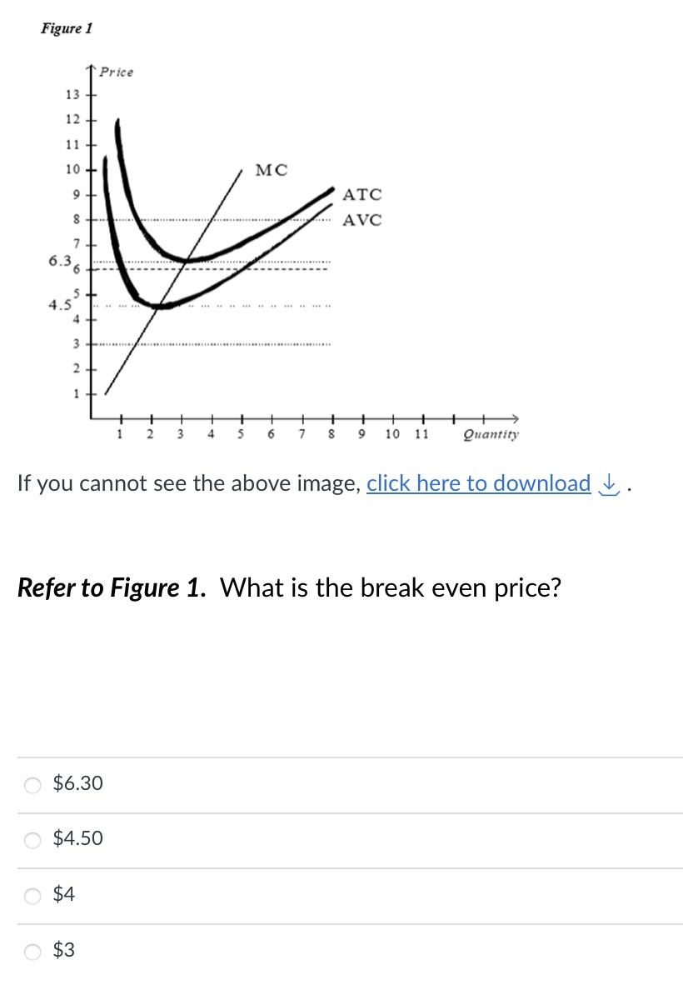The height and width of the screenshot is (995, 683).
Task: Select the $4 answer option
Action: pyautogui.click(x=31, y=894)
